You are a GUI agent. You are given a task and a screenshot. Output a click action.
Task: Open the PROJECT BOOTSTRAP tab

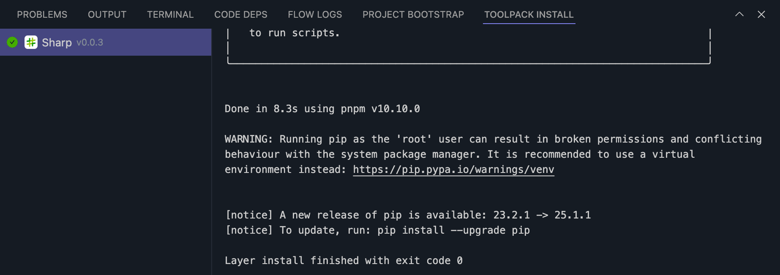point(413,15)
